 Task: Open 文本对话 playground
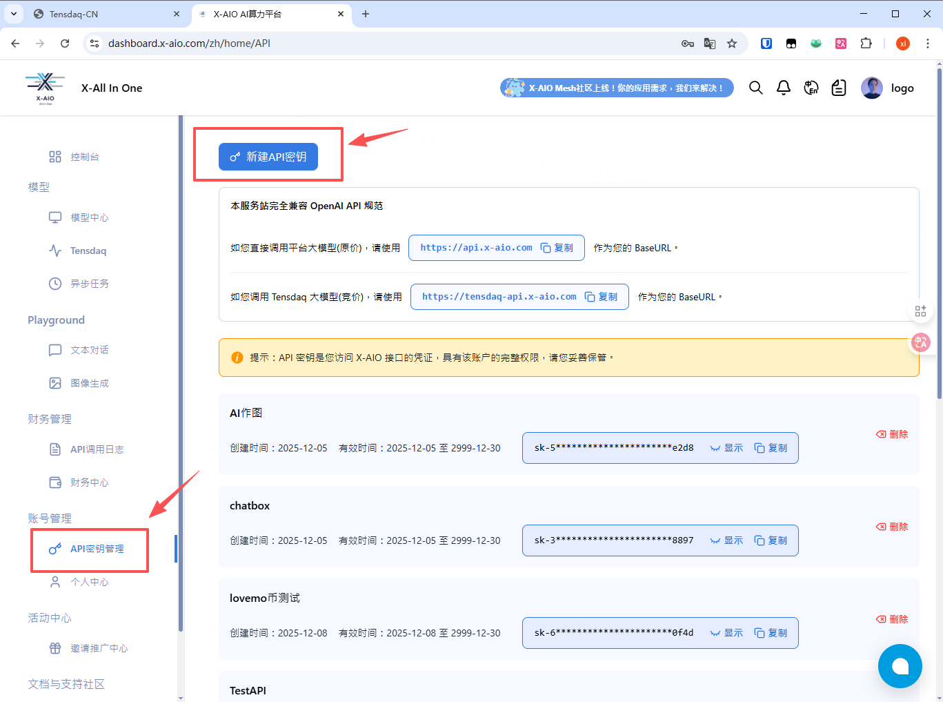point(79,350)
